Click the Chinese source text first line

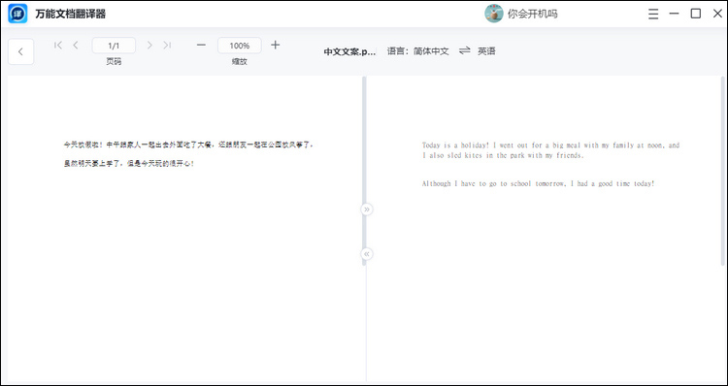pyautogui.click(x=189, y=145)
